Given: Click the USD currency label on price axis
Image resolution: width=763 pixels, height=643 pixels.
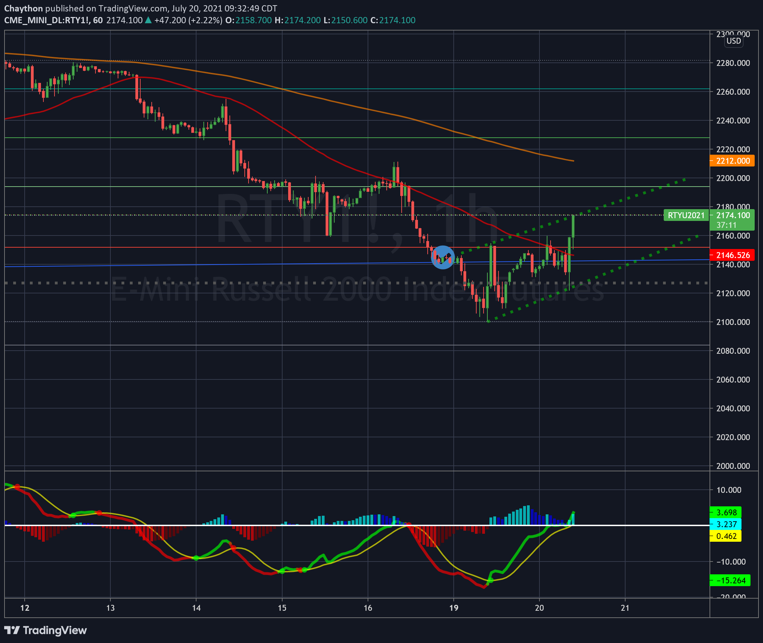Looking at the screenshot, I should click(733, 41).
